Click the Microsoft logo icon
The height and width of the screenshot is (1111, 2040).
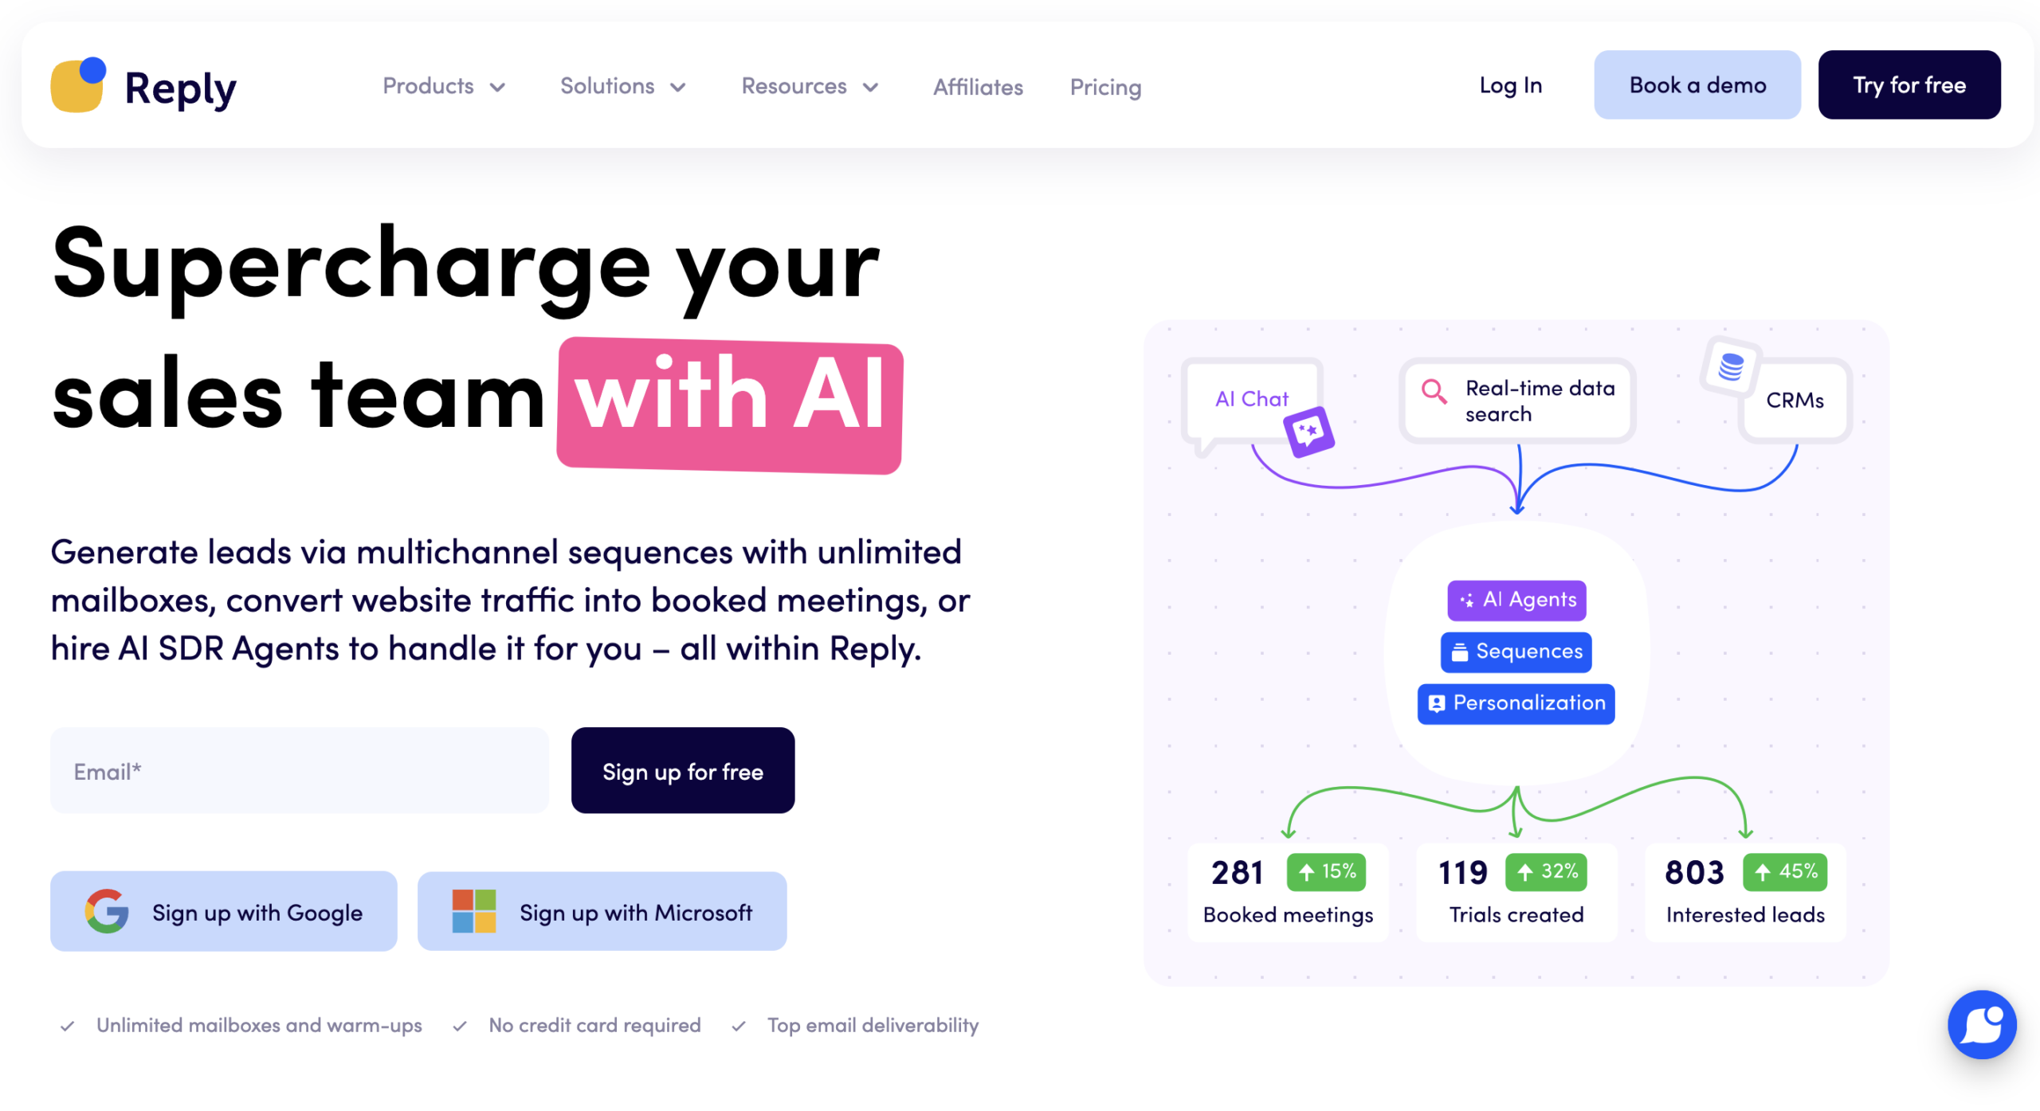click(x=473, y=911)
